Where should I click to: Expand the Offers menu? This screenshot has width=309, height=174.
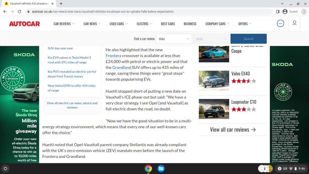tap(245, 24)
